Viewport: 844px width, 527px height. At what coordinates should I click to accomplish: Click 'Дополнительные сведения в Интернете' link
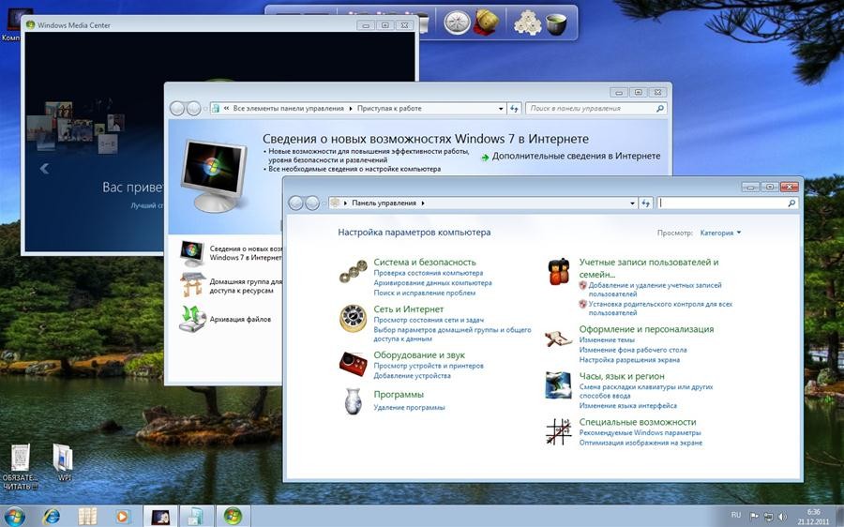pyautogui.click(x=576, y=156)
